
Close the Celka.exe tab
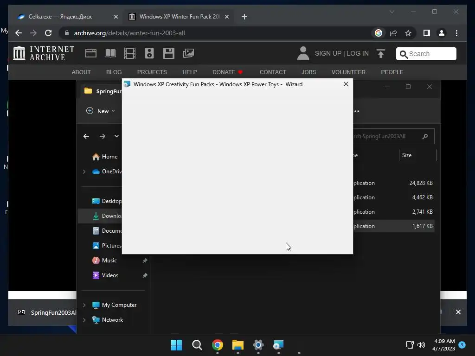(116, 17)
